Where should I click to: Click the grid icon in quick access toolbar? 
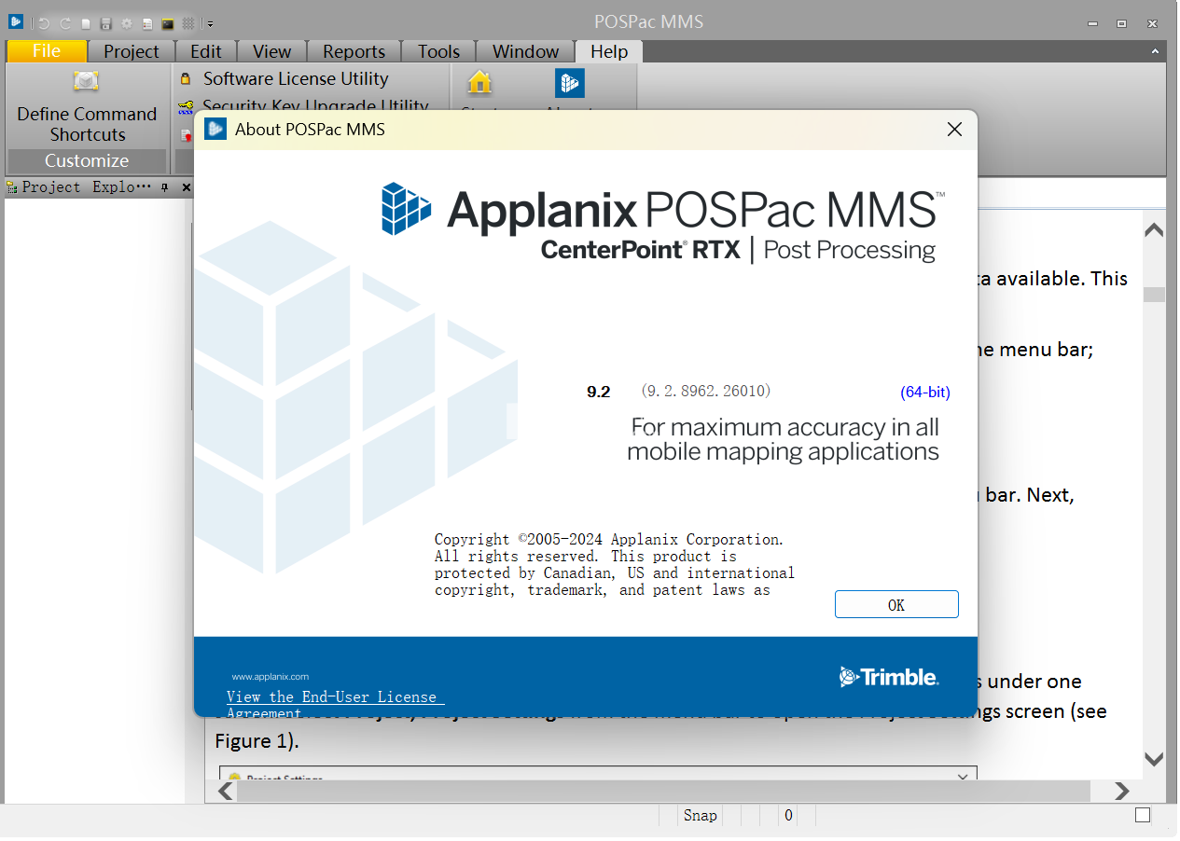coord(188,23)
